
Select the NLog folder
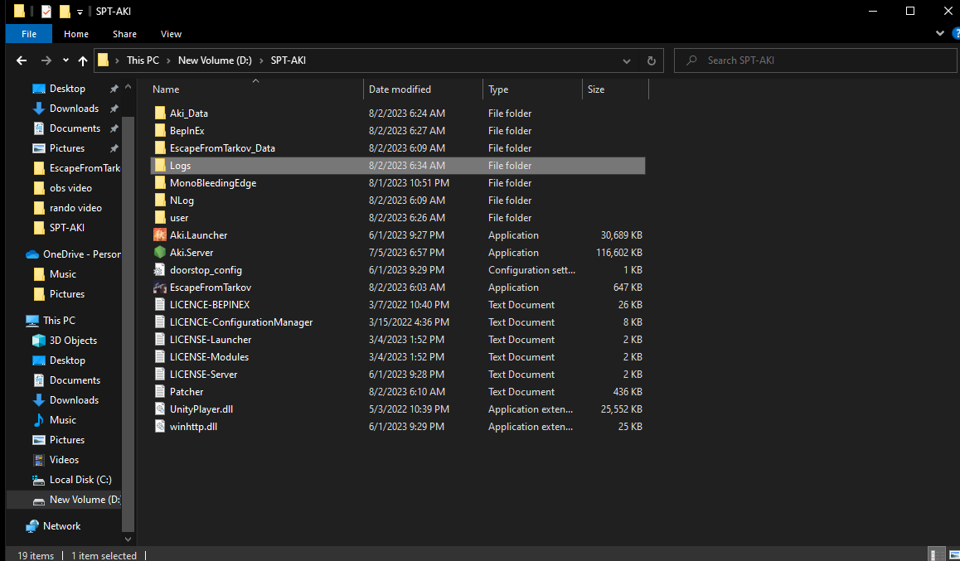[x=182, y=200]
